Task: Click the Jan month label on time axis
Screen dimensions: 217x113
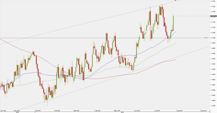Action: (x=38, y=111)
